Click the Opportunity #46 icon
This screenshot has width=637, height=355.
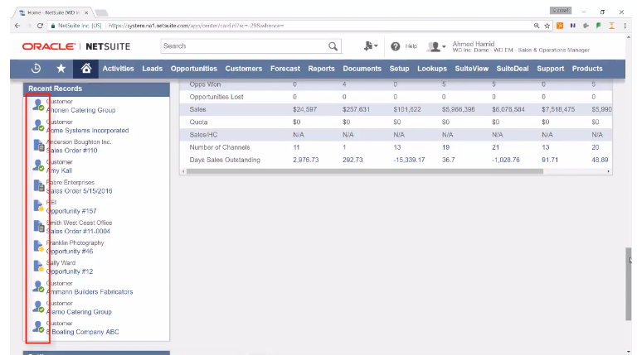(x=38, y=246)
